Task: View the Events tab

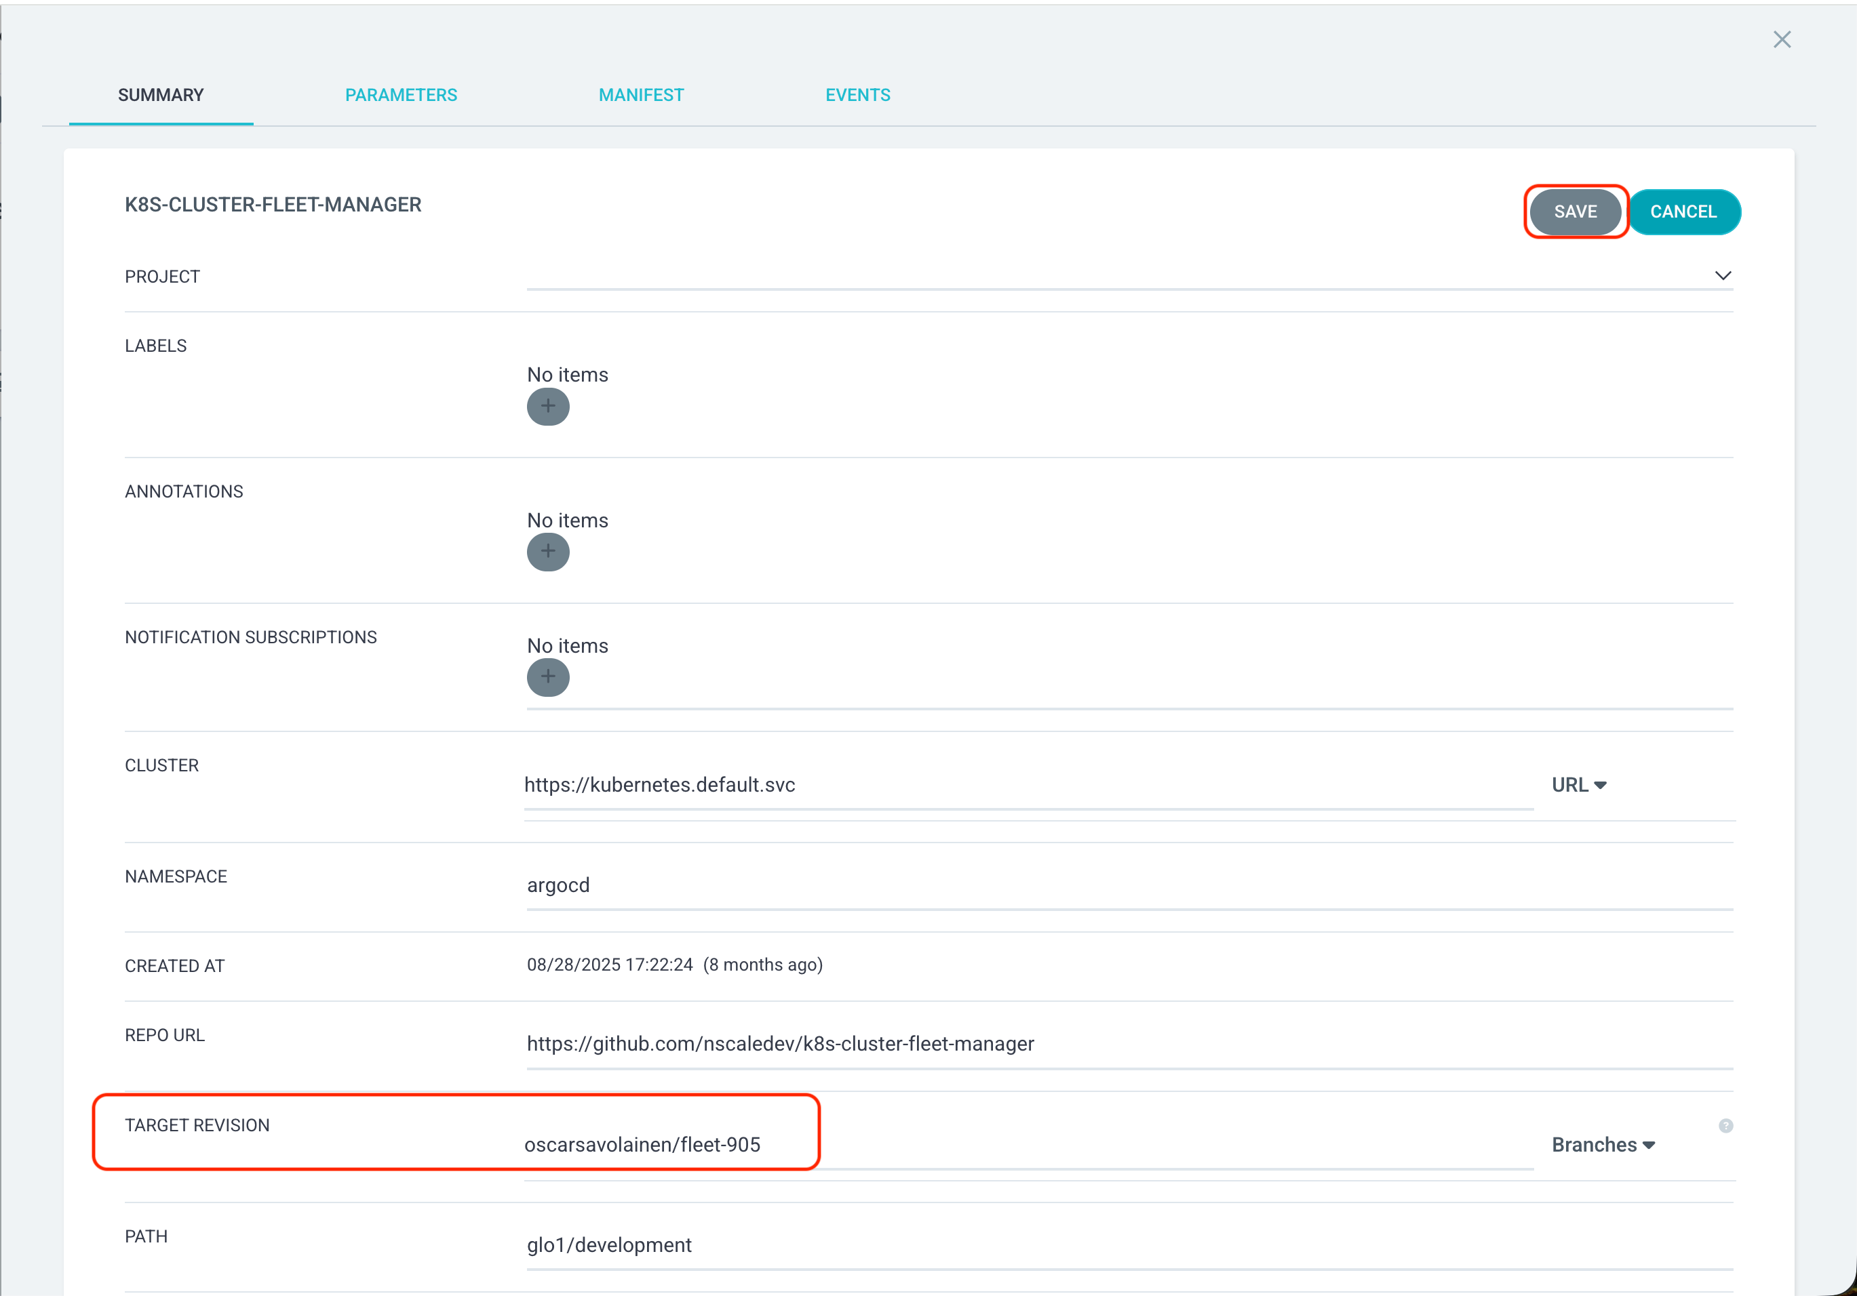Action: coord(857,96)
